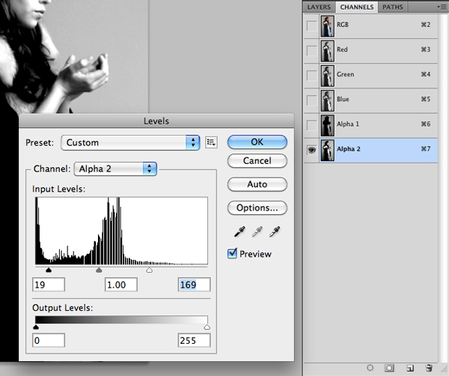Open the preset options menu icon

pos(211,142)
